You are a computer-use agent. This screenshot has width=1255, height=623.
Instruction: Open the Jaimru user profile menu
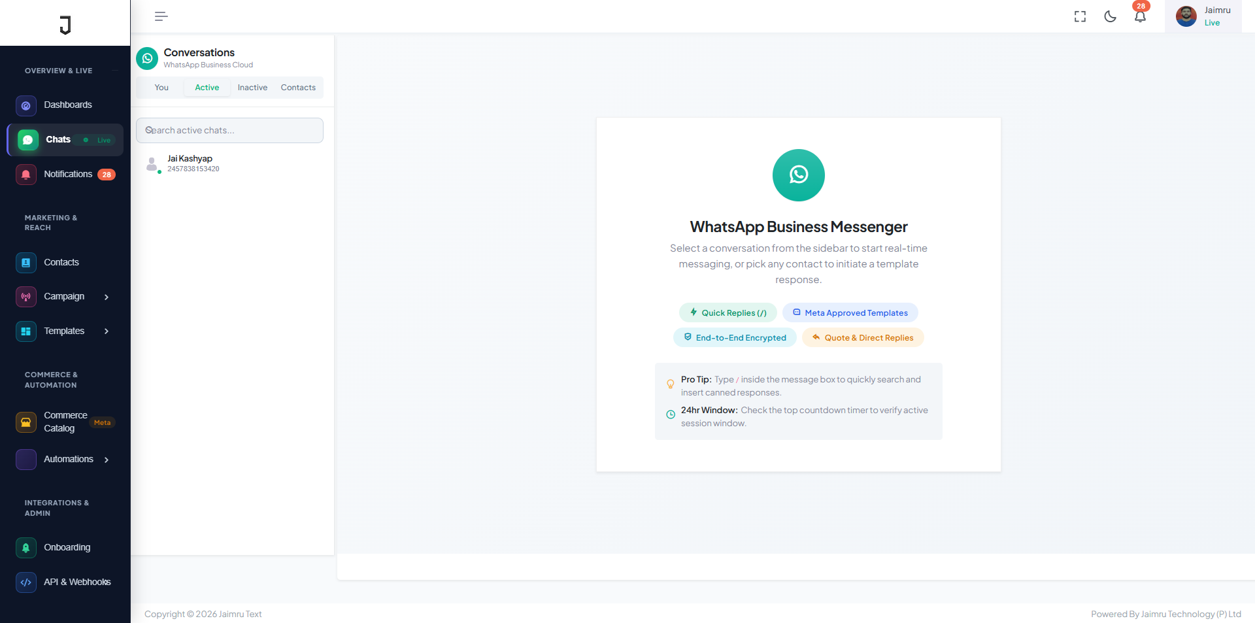(1203, 16)
